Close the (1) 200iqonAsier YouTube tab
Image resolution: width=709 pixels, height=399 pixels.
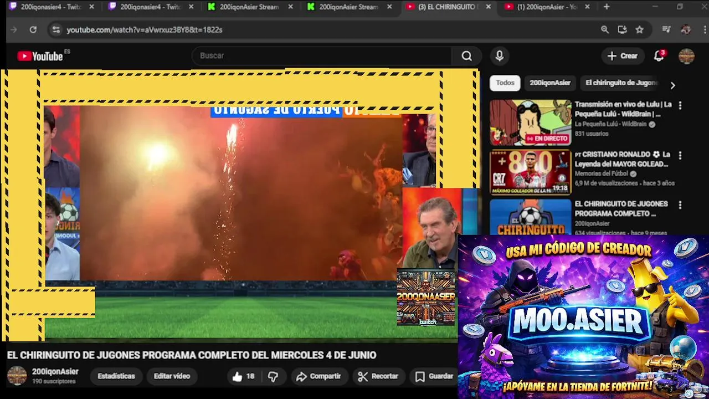coord(587,7)
